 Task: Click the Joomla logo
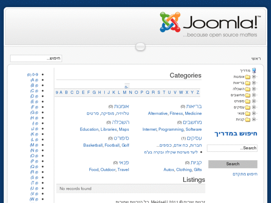click(210, 24)
